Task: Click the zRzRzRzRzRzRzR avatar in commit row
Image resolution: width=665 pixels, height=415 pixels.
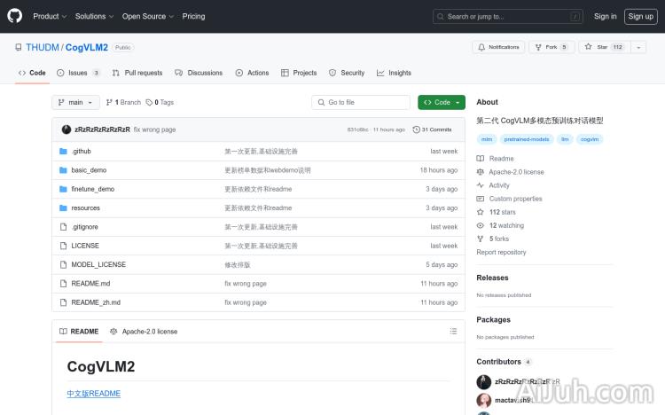Action: coord(66,129)
